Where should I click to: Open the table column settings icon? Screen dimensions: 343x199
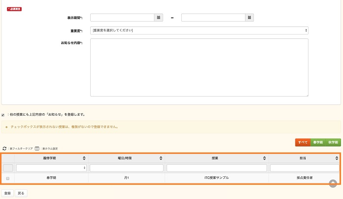click(x=37, y=148)
